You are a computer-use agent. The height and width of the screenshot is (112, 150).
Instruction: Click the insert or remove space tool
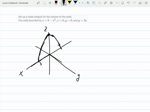click(50, 3)
